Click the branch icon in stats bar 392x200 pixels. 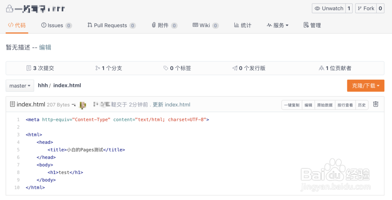point(98,68)
